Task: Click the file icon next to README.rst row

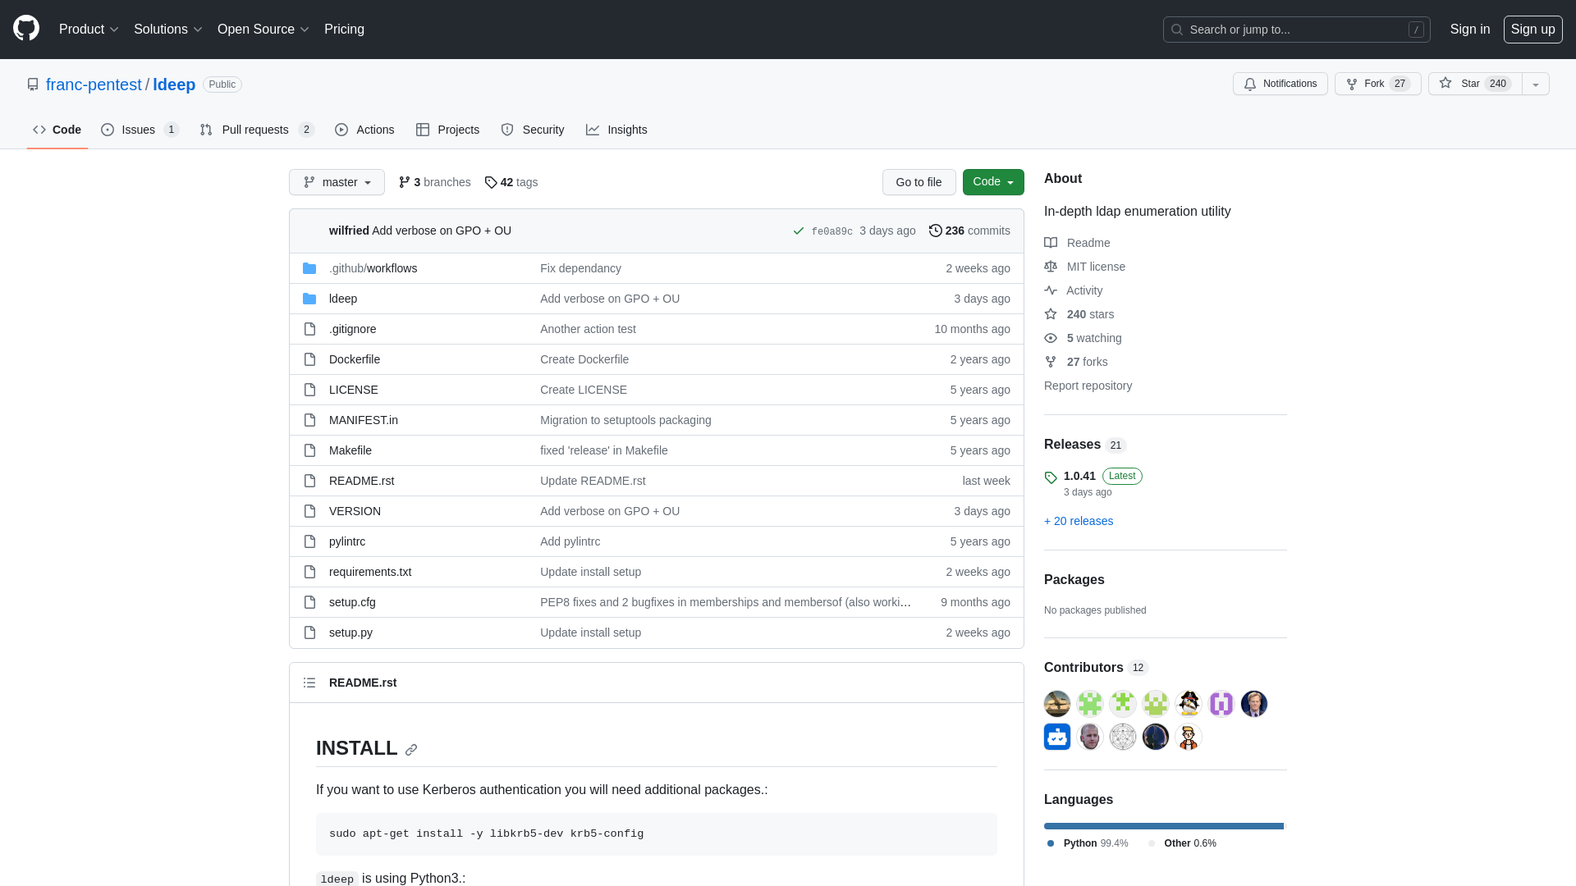Action: [309, 481]
